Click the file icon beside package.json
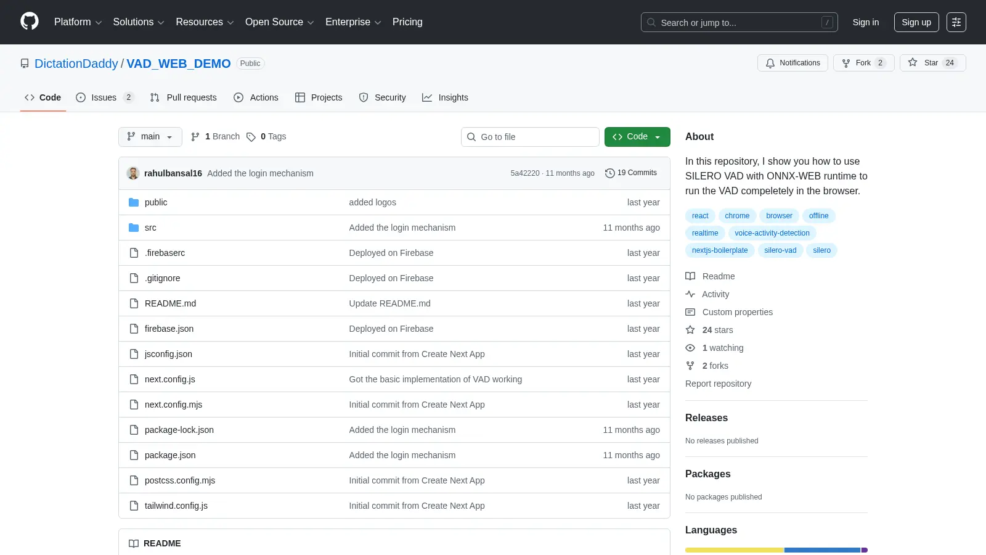 [x=134, y=455]
